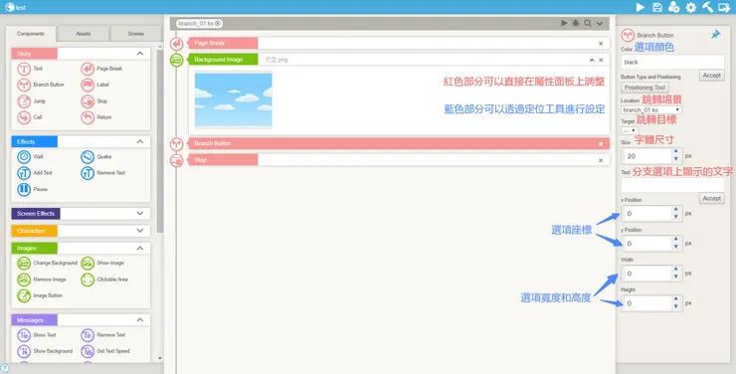The width and height of the screenshot is (736, 374).
Task: Remove the Stop row from the timeline
Action: [x=601, y=160]
